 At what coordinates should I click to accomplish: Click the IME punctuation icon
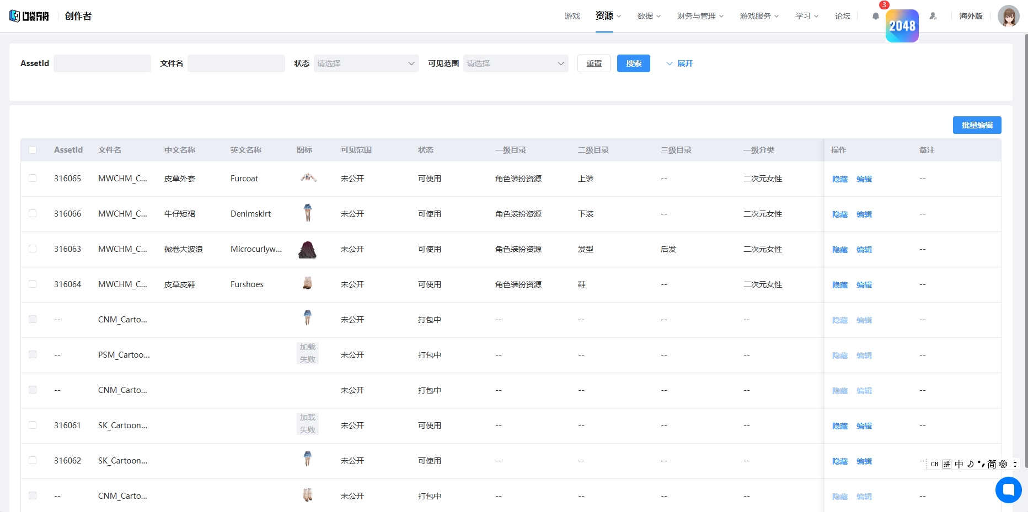pyautogui.click(x=981, y=464)
